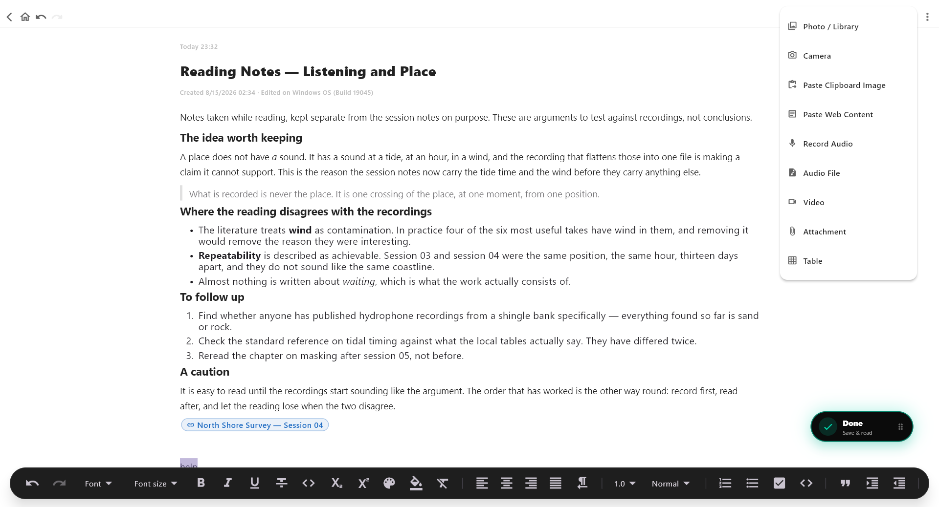Click the A caution heading
939x507 pixels.
204,372
